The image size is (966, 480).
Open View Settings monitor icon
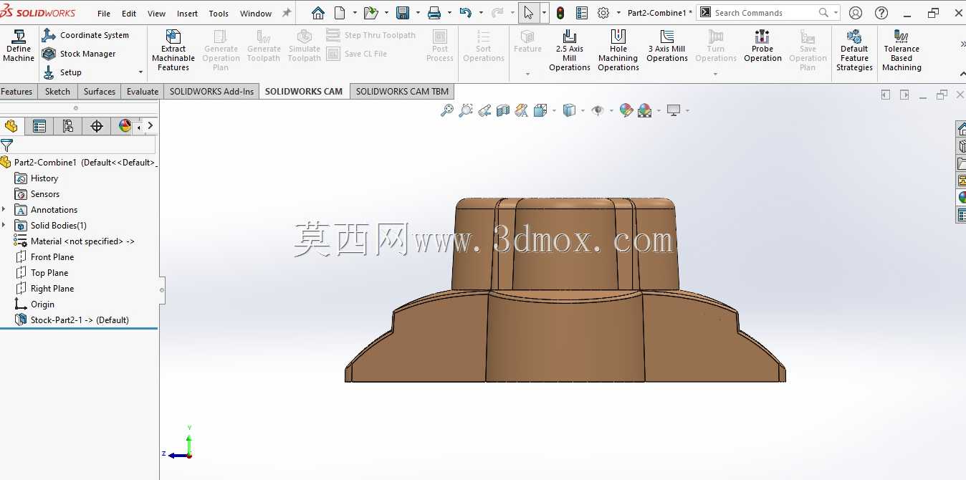click(674, 110)
